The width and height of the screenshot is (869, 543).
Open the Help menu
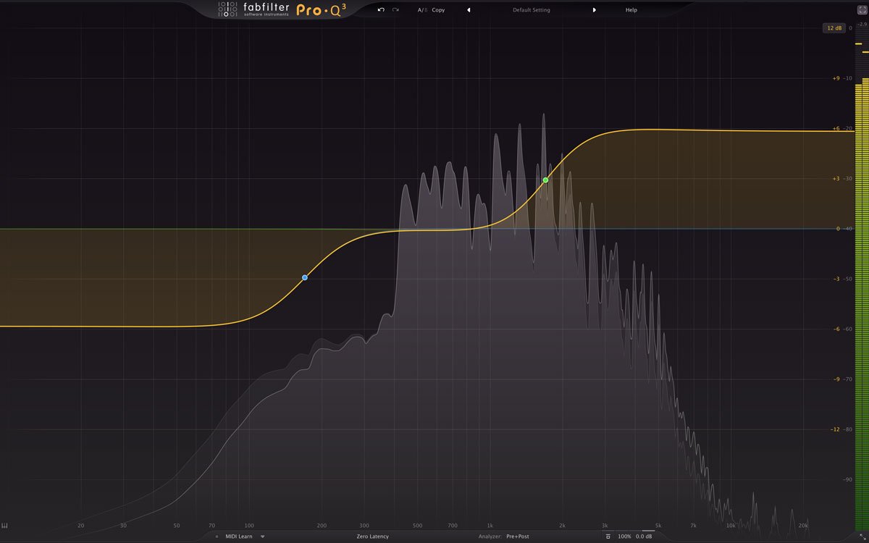pos(631,10)
